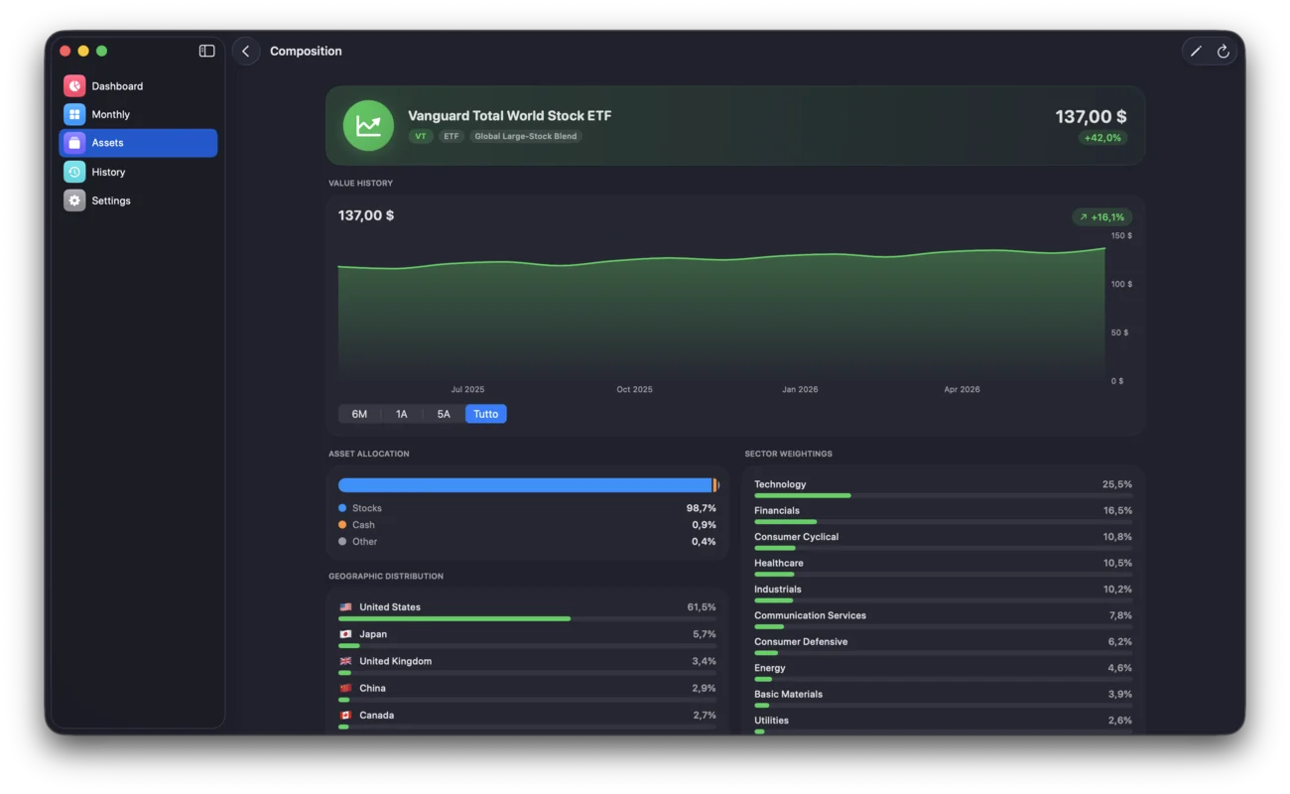Click the refresh icon at top right

click(1224, 52)
